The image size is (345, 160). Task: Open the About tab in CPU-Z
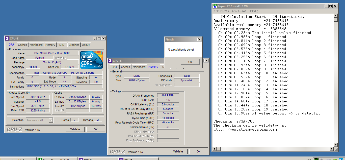[x=86, y=45]
